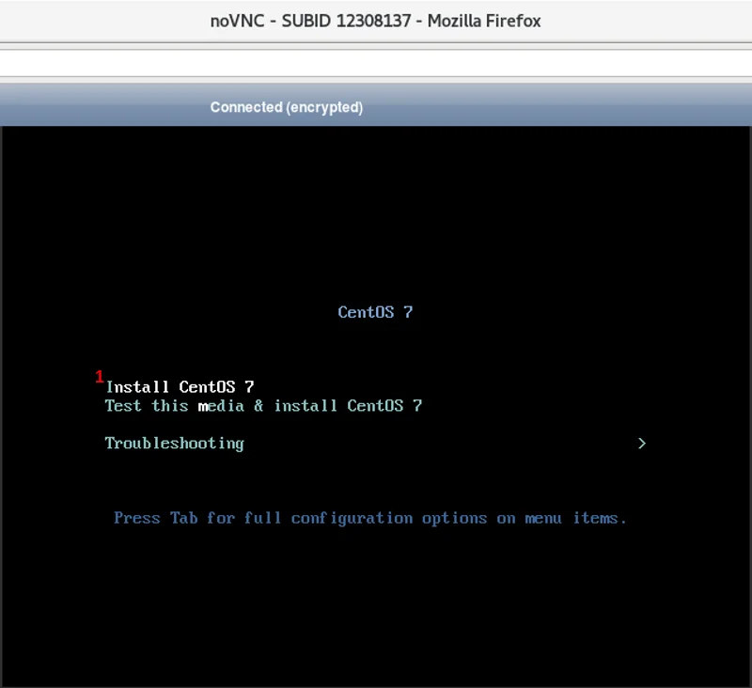This screenshot has width=752, height=688.
Task: Click the word Troubleshooting
Action: point(174,444)
